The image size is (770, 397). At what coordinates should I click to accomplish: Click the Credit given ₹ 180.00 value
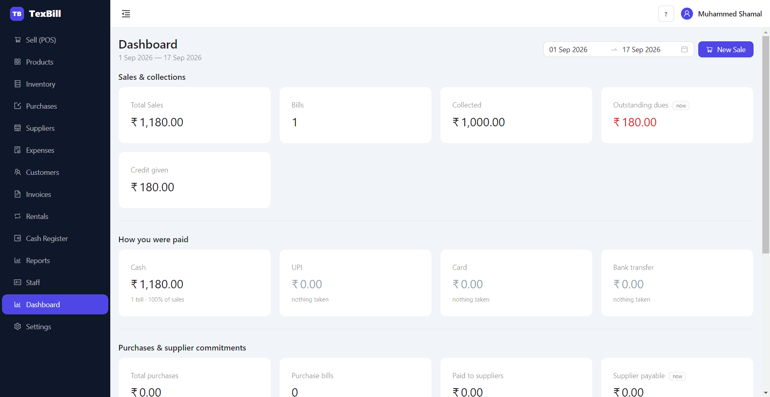pos(152,187)
